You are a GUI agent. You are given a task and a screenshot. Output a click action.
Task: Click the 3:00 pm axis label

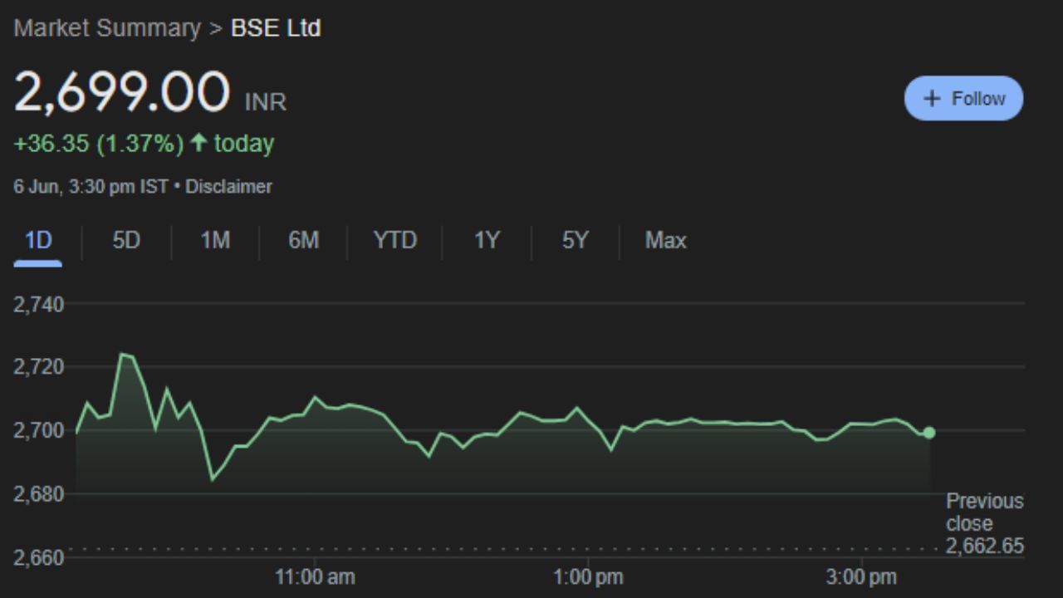point(862,576)
